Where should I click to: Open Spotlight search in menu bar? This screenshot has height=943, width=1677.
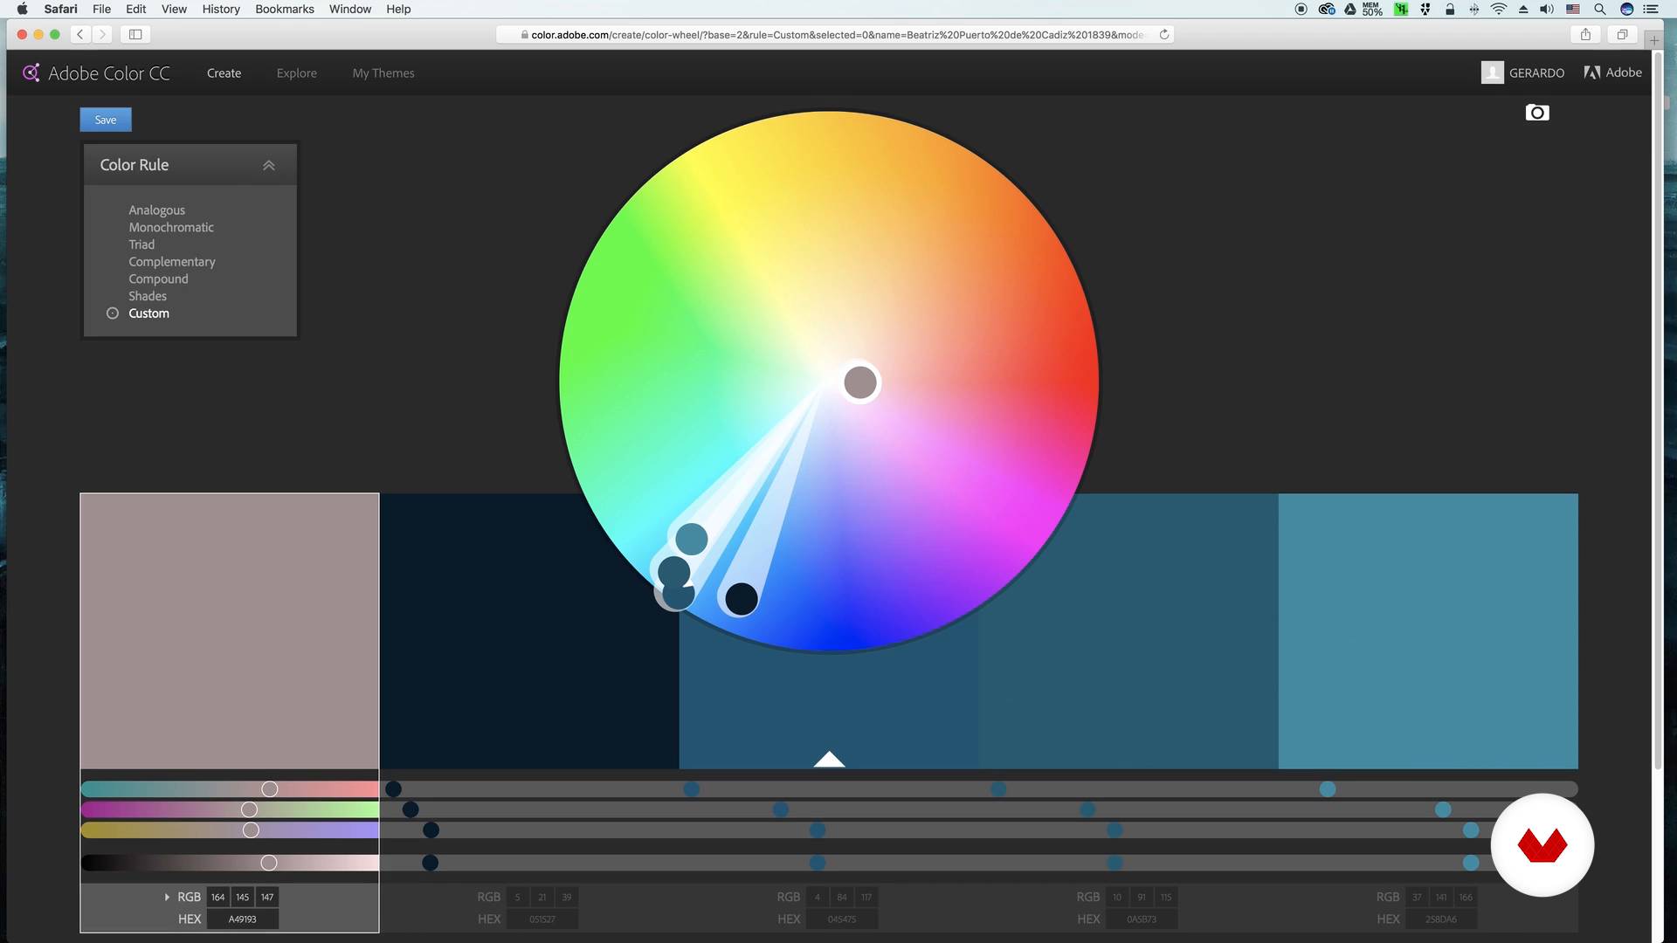pos(1599,9)
